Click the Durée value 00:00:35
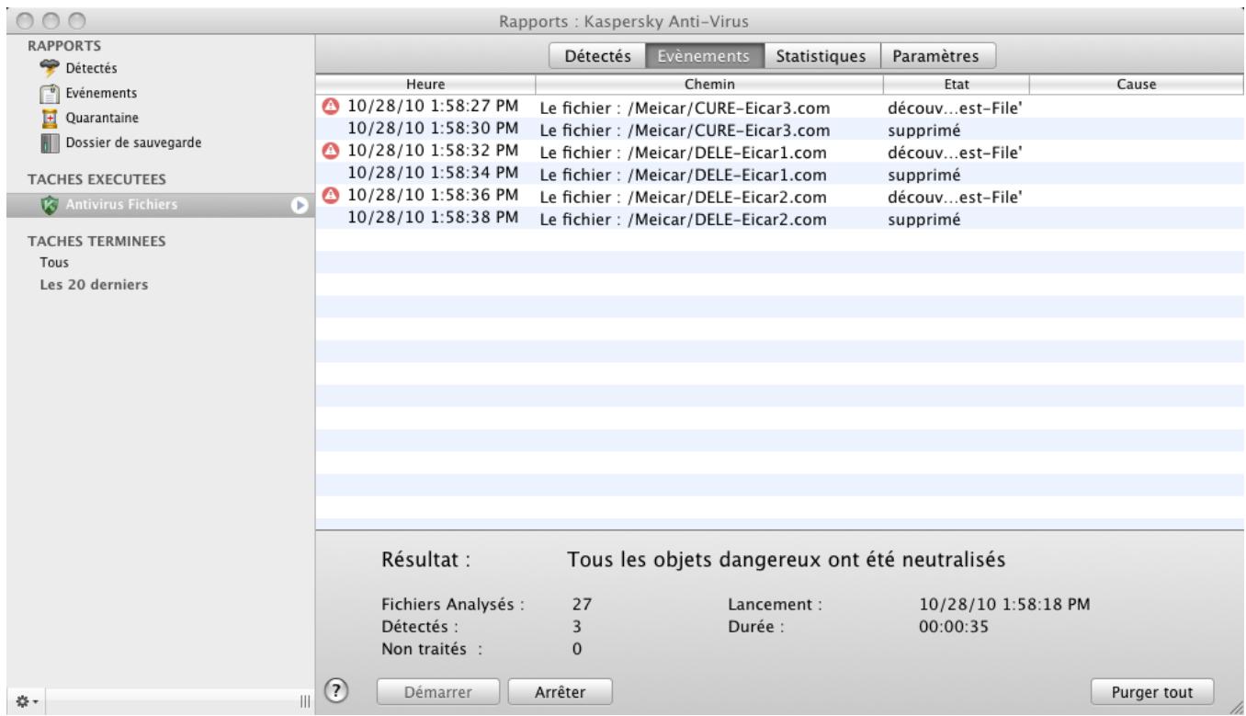Viewport: 1246px width, 716px height. pyautogui.click(x=953, y=627)
